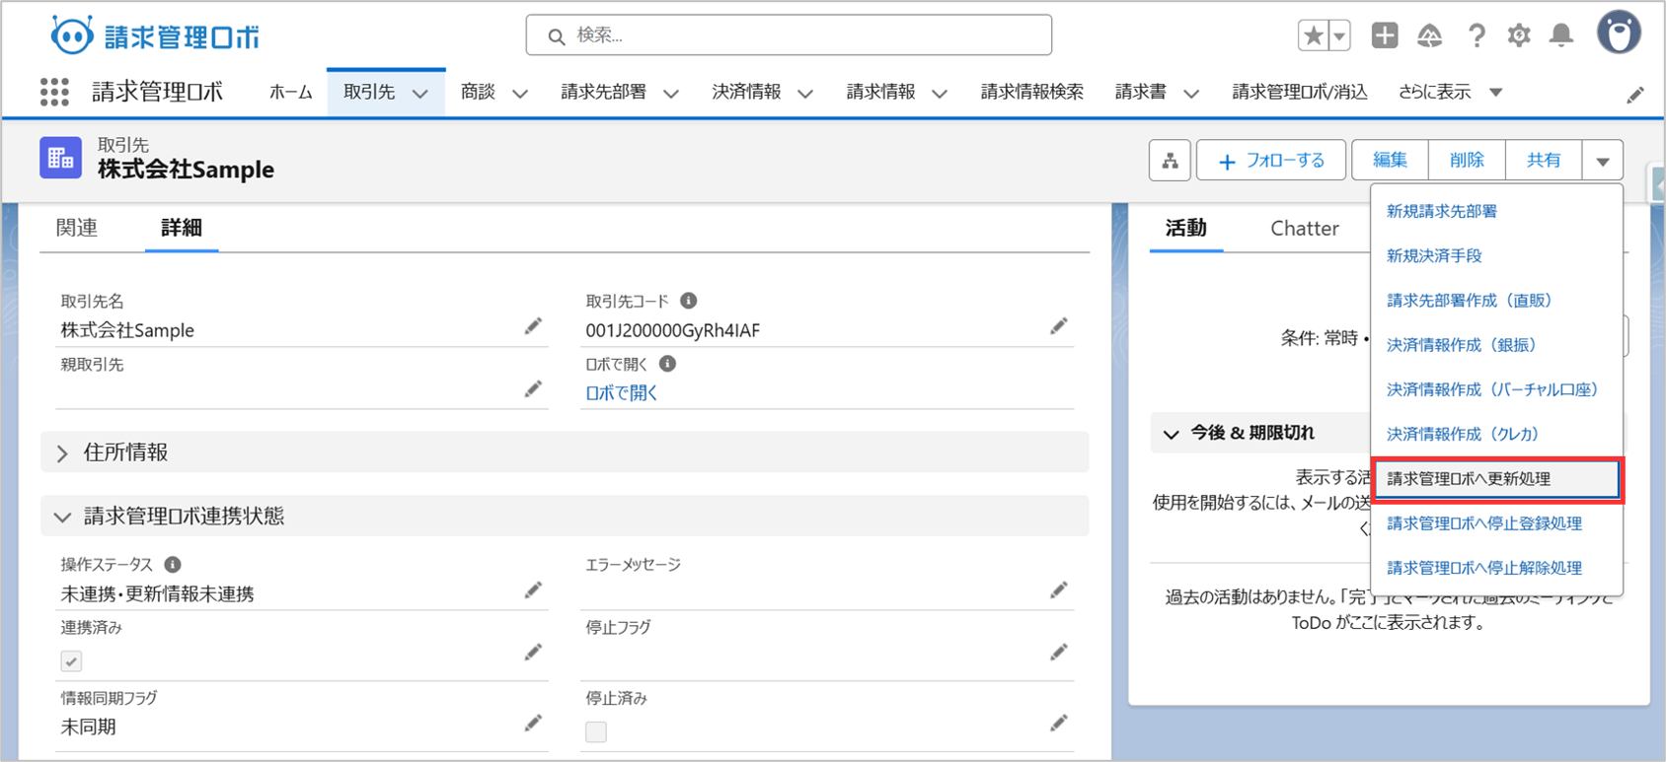Toggle the 停止済み checkbox

pos(596,731)
